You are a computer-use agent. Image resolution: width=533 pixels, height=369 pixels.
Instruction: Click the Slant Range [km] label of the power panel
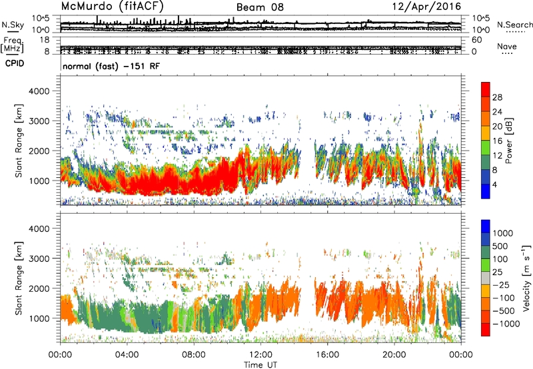[x=19, y=141]
